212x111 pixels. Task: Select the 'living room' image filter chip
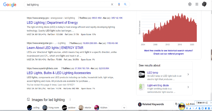pos(51,107)
